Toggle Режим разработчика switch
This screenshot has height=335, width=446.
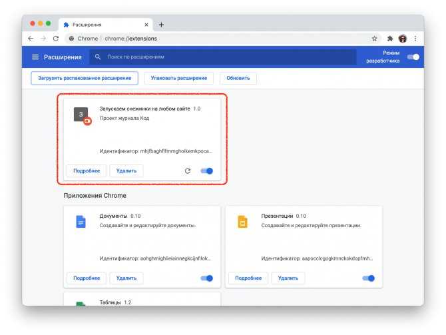[413, 57]
